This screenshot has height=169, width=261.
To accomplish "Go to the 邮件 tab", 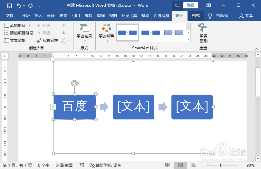I will point(89,16).
